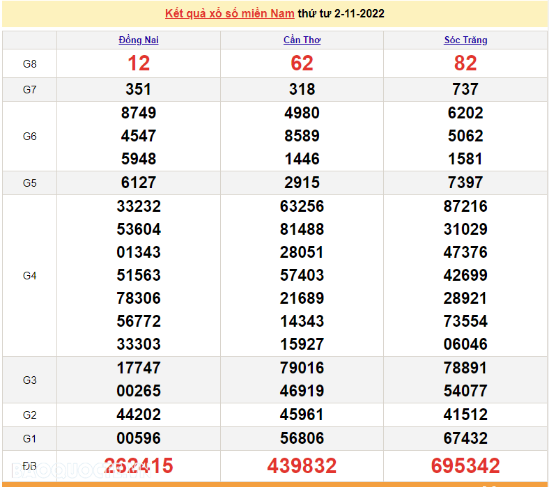Click Cần Thơ G3 number 79016
The image size is (549, 487).
(302, 368)
